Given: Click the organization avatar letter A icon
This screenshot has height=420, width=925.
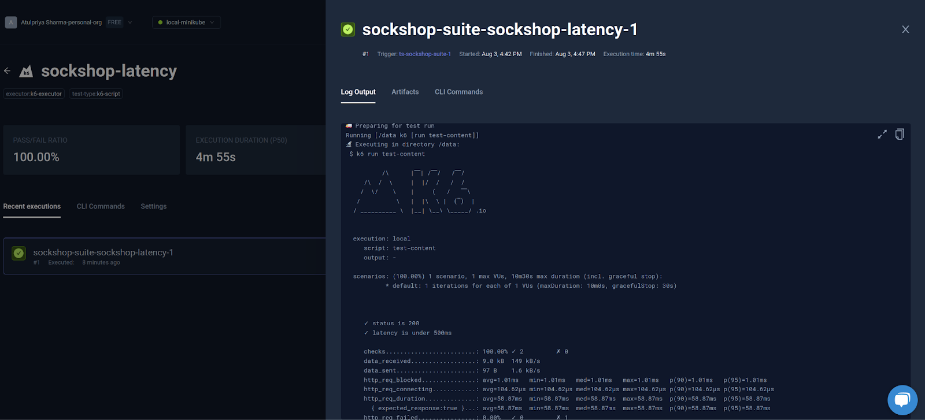Looking at the screenshot, I should click(x=10, y=23).
